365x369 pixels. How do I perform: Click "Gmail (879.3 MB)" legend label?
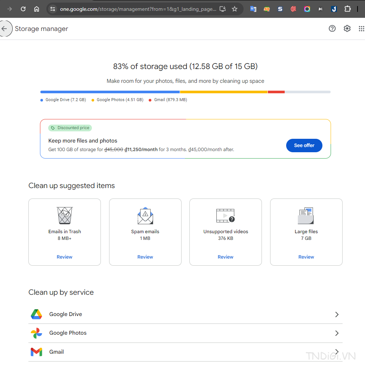pyautogui.click(x=171, y=100)
